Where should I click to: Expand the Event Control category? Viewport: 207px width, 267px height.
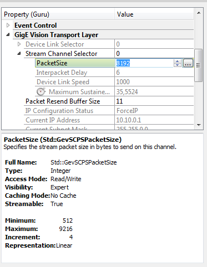[x=8, y=25]
